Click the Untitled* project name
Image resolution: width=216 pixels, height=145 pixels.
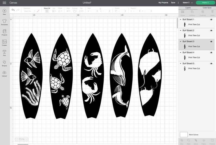pyautogui.click(x=87, y=3)
